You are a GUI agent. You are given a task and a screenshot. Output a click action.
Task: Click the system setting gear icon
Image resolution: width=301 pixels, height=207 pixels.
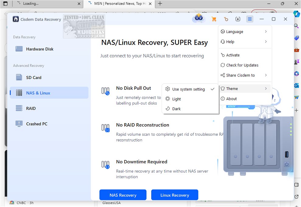point(168,89)
